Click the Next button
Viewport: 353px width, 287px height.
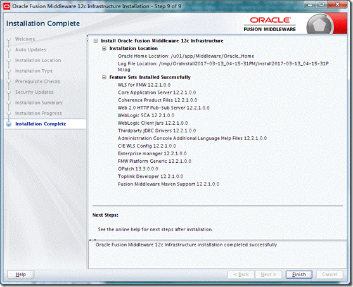pyautogui.click(x=268, y=274)
